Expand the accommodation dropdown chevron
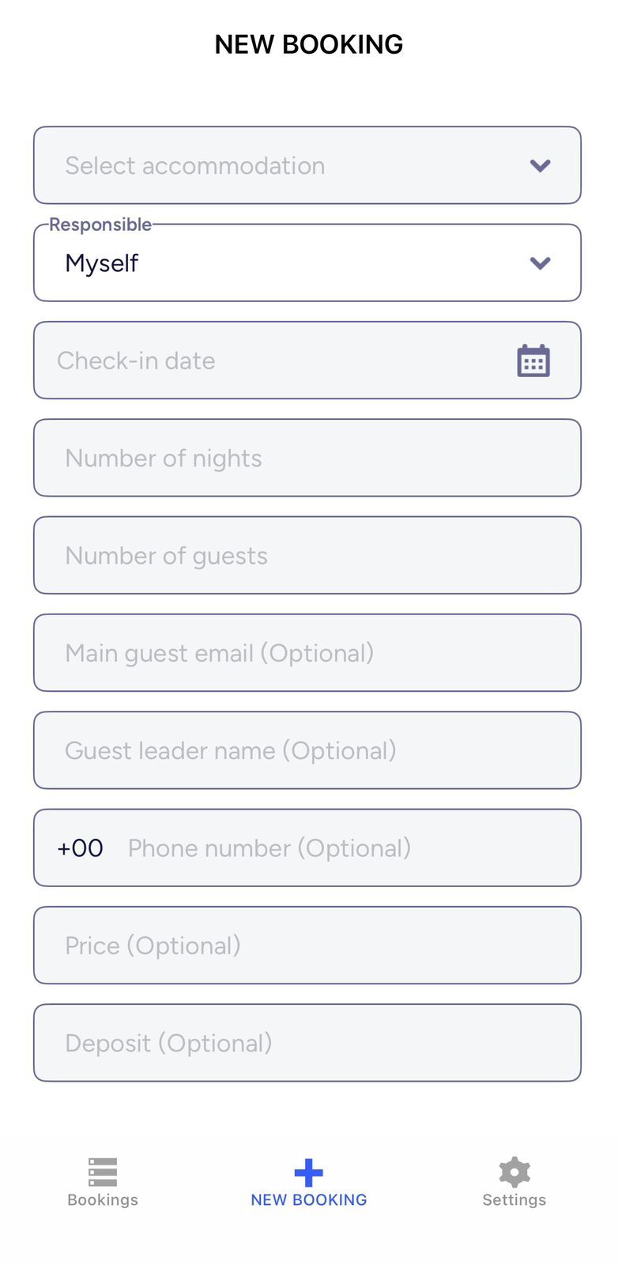 tap(540, 165)
